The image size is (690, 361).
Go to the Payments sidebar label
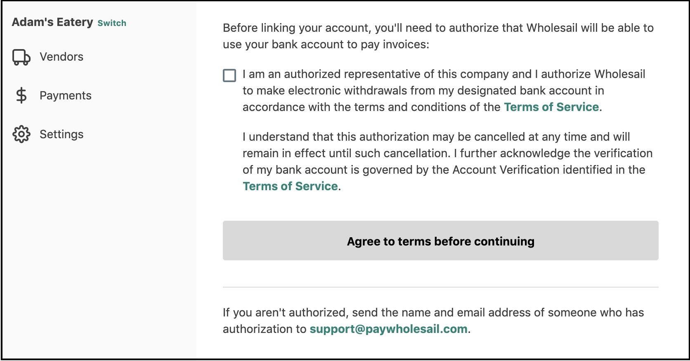[66, 96]
